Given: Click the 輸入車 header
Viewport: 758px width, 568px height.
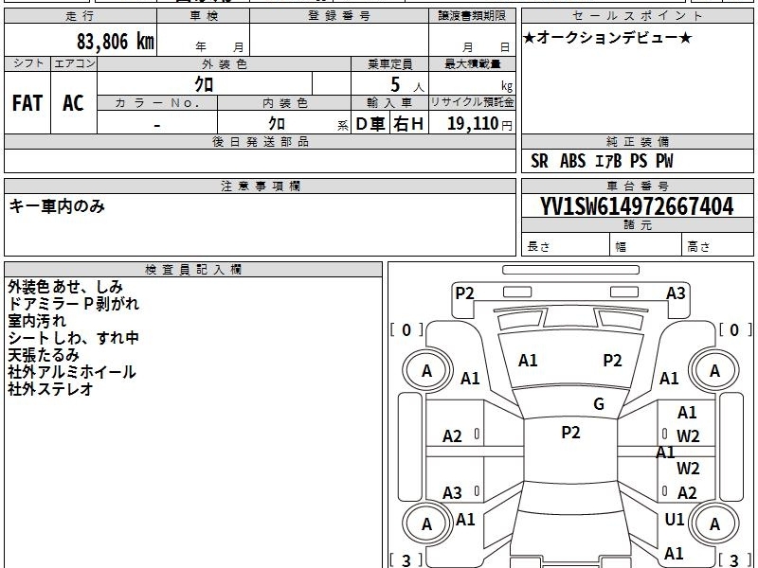Looking at the screenshot, I should pyautogui.click(x=389, y=103).
